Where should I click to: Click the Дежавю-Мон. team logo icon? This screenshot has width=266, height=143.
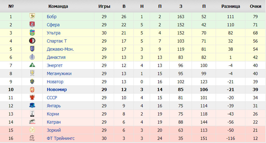[x=32, y=49]
